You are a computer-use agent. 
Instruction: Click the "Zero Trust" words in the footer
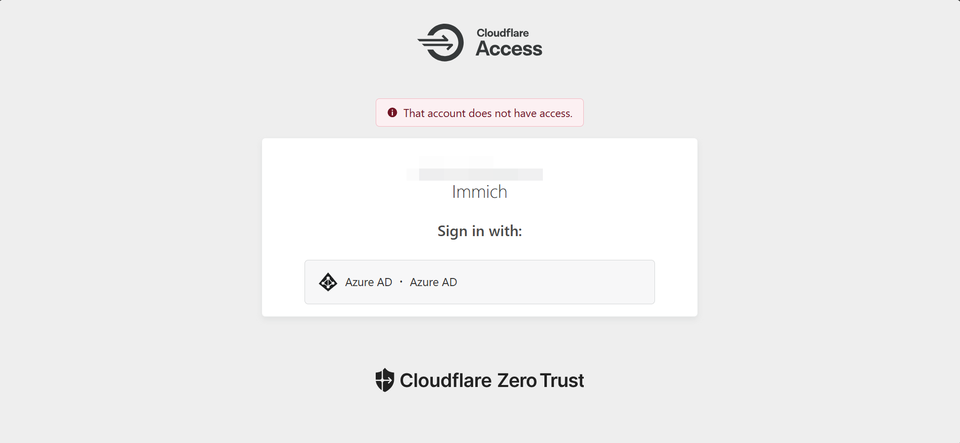pos(540,380)
